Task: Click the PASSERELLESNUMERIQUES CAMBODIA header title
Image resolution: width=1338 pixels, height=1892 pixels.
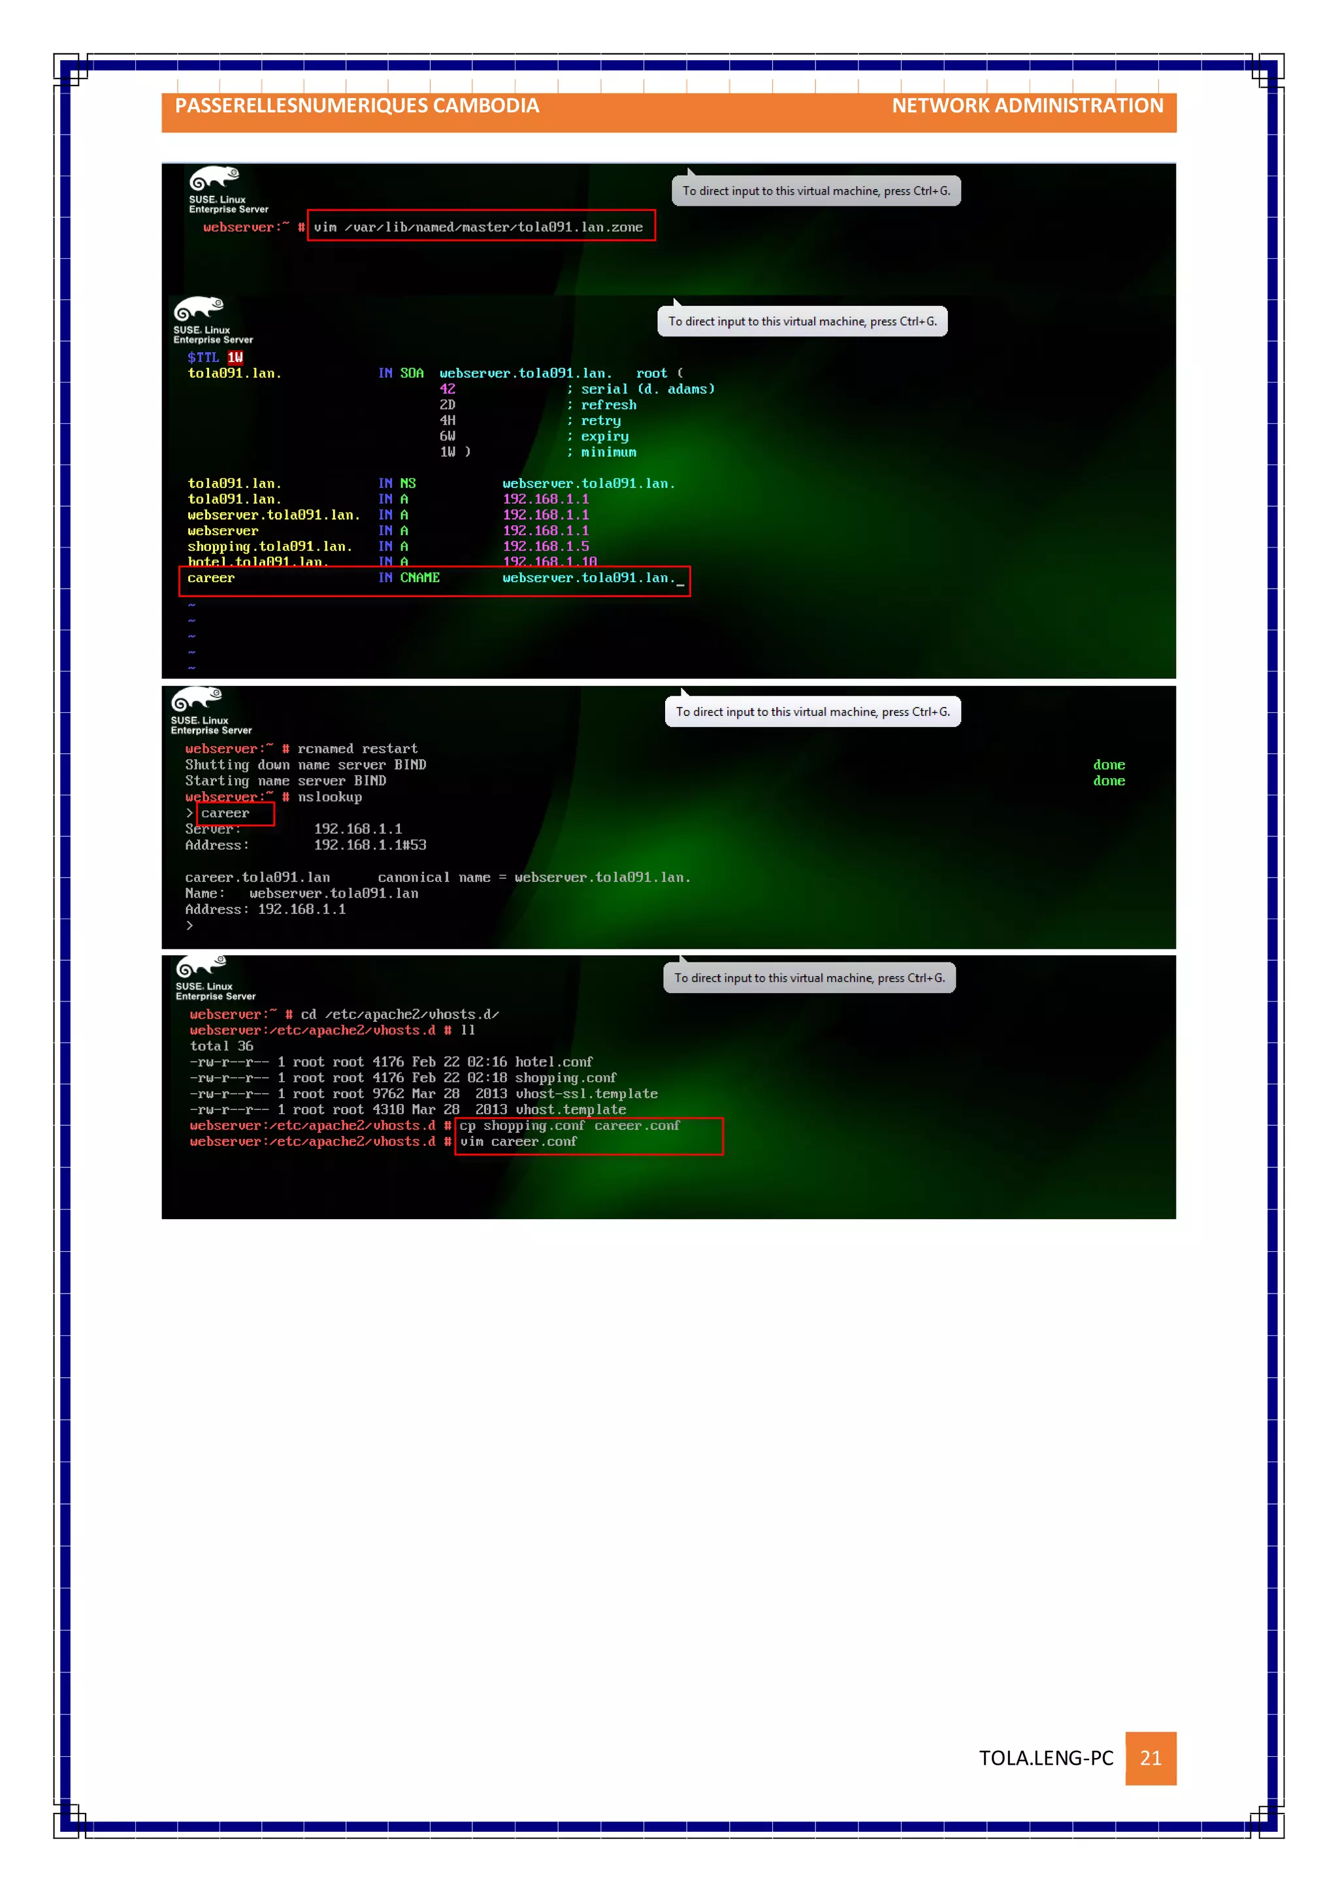Action: coord(357,106)
